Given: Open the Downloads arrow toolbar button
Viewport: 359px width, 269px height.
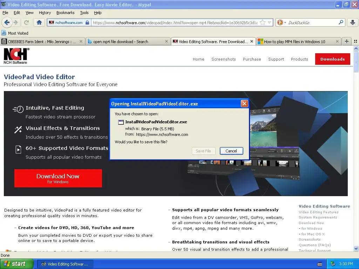Looking at the screenshot, I should (x=353, y=22).
